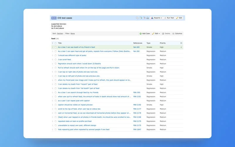The width and height of the screenshot is (235, 147).
Task: Open case 'I can tap on right side of photo'
Action: point(78,72)
